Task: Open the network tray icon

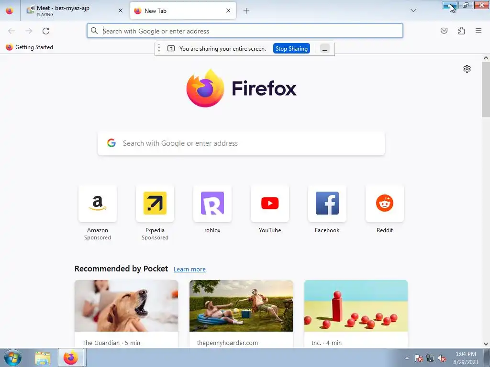Action: point(430,358)
